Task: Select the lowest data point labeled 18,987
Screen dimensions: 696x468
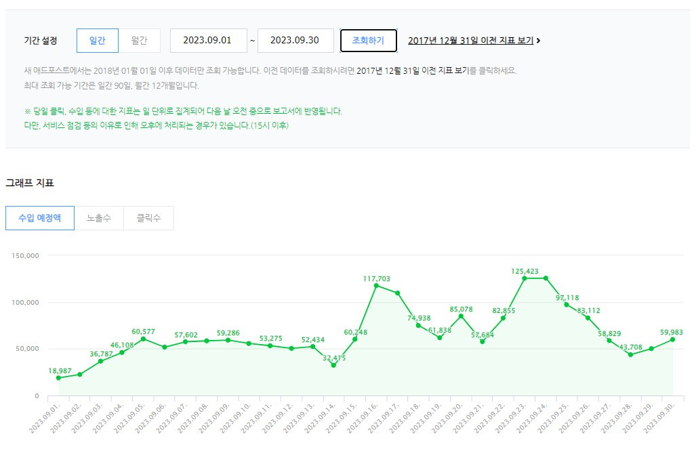Action: 59,378
